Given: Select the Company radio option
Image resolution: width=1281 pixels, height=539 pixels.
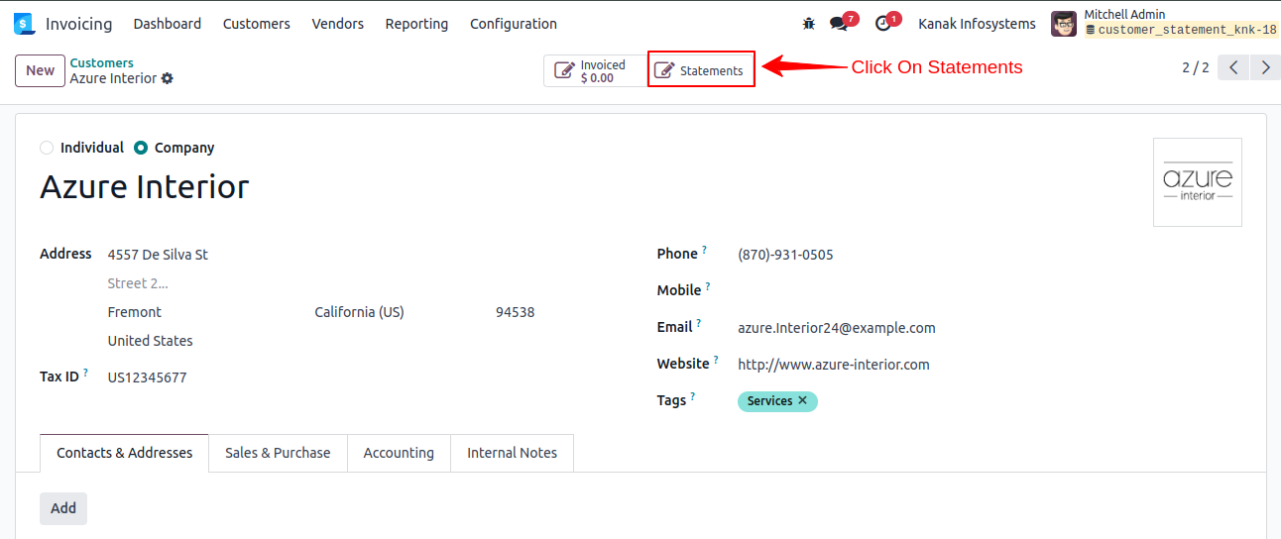Looking at the screenshot, I should (x=141, y=148).
